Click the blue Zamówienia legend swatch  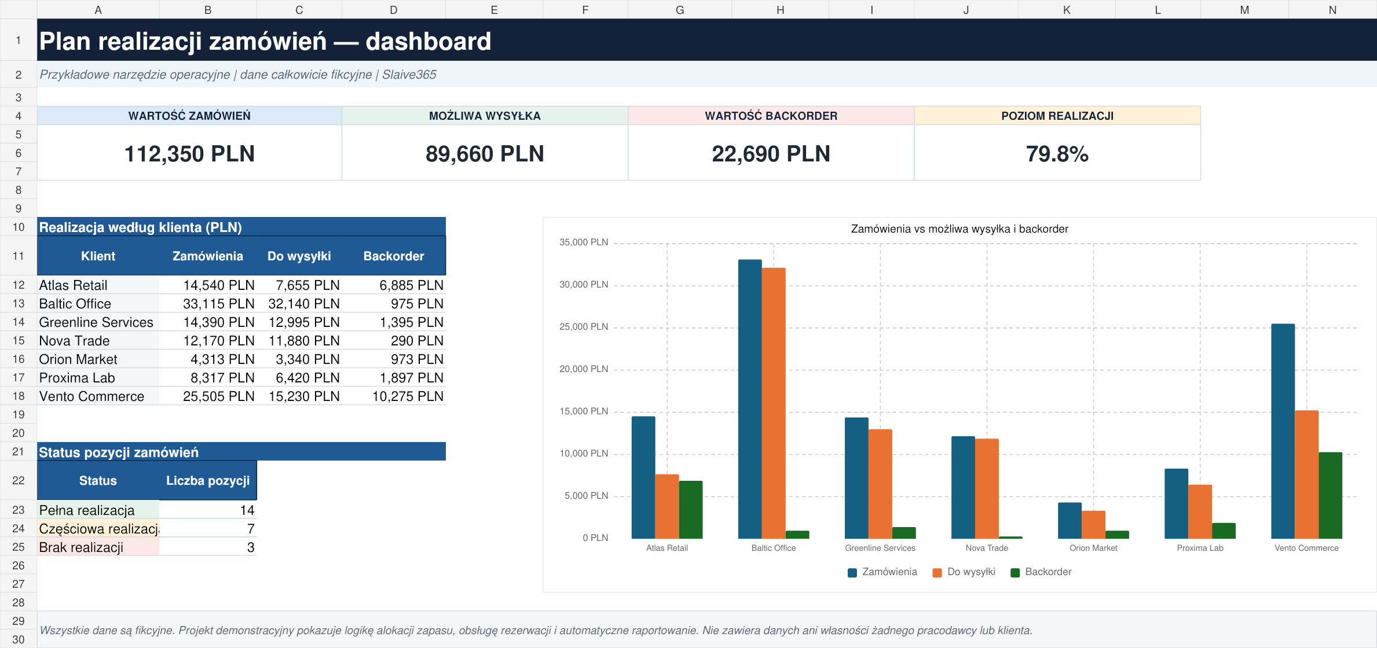(852, 573)
